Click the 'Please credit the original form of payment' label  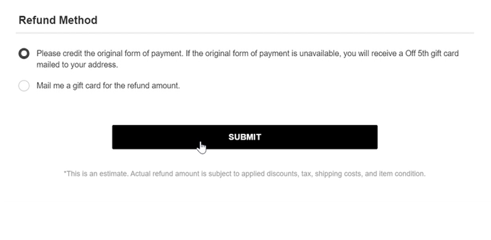click(110, 54)
